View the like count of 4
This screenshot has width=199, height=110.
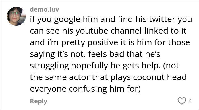[190, 101]
